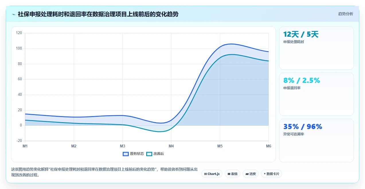Click the M2 x-axis label
The image size is (365, 189).
[74, 146]
